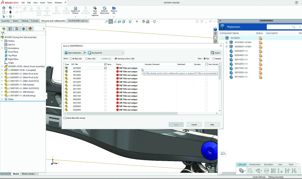This screenshot has width=302, height=179.
Task: Open the DisplayManager color ball tab
Action: tap(30, 29)
